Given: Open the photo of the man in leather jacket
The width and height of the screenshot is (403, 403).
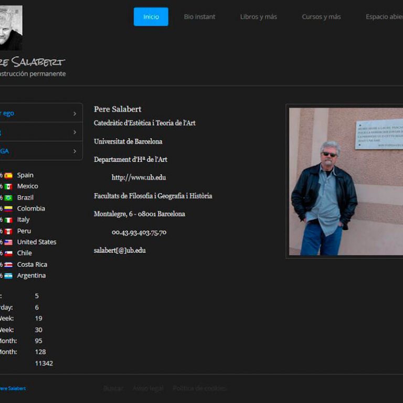Looking at the screenshot, I should coord(345,181).
